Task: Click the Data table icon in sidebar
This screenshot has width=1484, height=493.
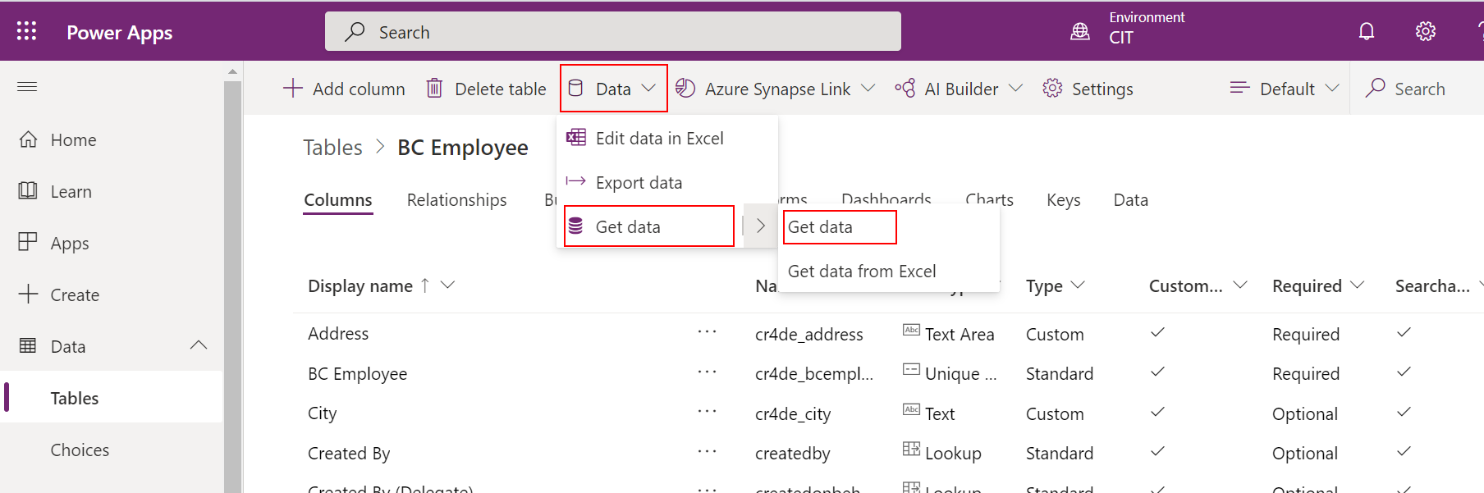Action: [x=28, y=345]
